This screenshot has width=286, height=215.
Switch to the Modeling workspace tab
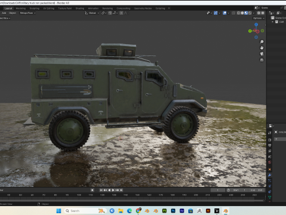(x=21, y=8)
